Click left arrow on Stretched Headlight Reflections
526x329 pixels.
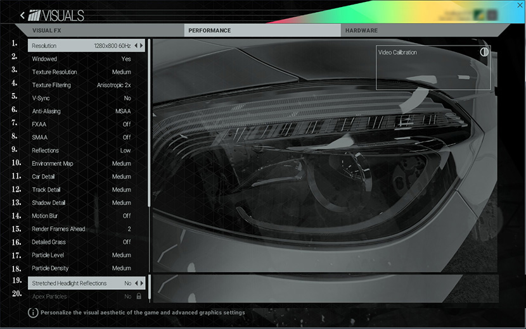(136, 283)
